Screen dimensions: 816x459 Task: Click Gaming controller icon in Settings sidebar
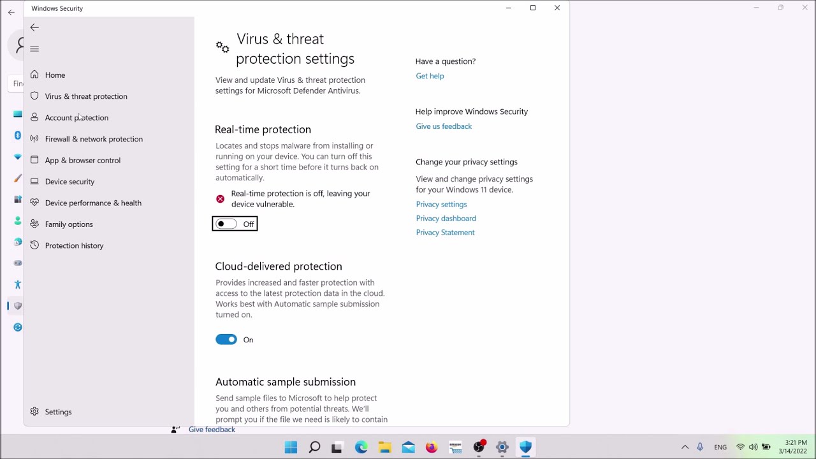(18, 263)
